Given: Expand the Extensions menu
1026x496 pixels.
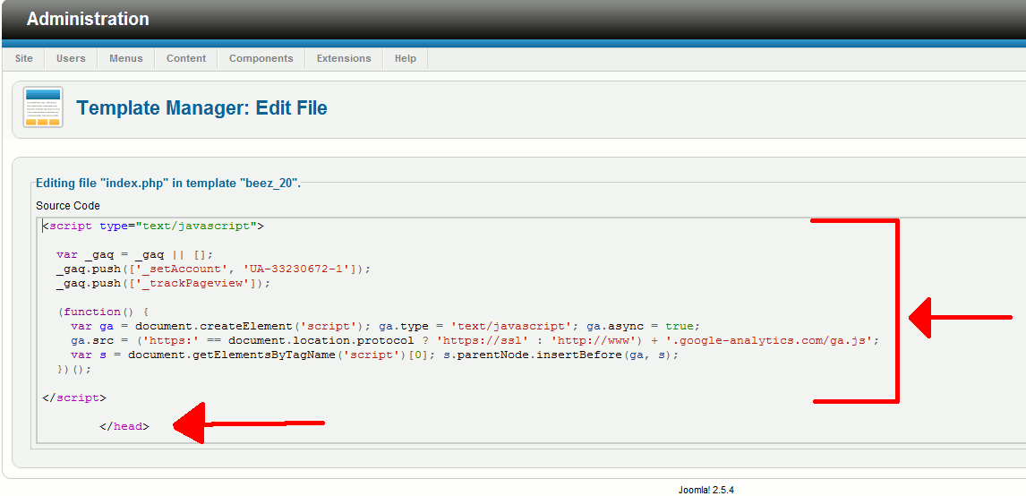Looking at the screenshot, I should (x=344, y=58).
